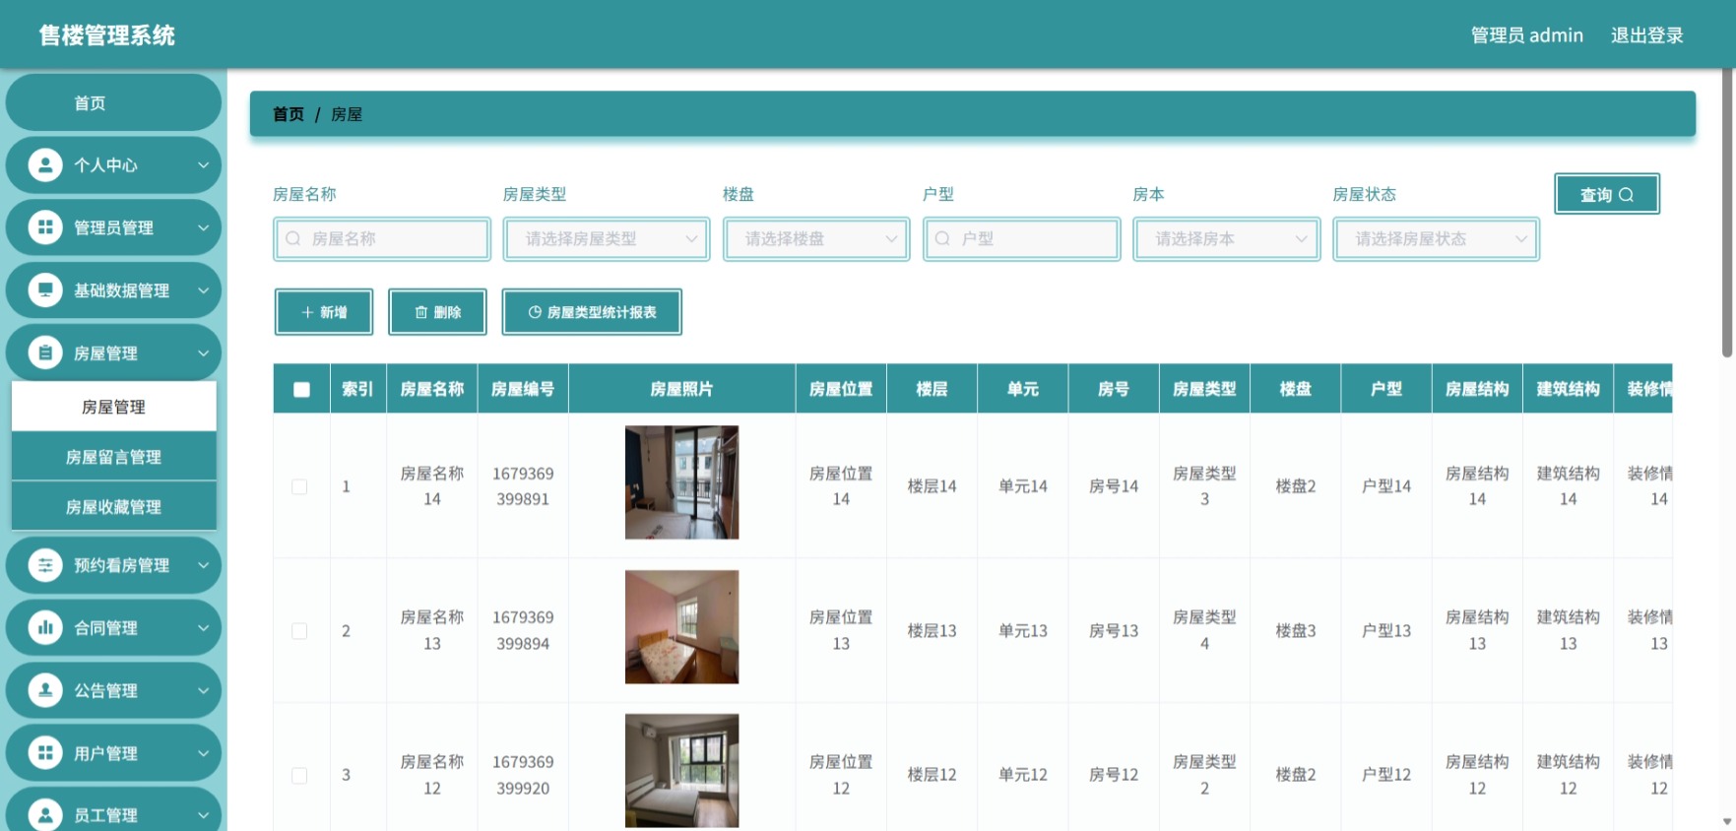Viewport: 1736px width, 831px height.
Task: Click cell 单元14
Action: (1022, 486)
